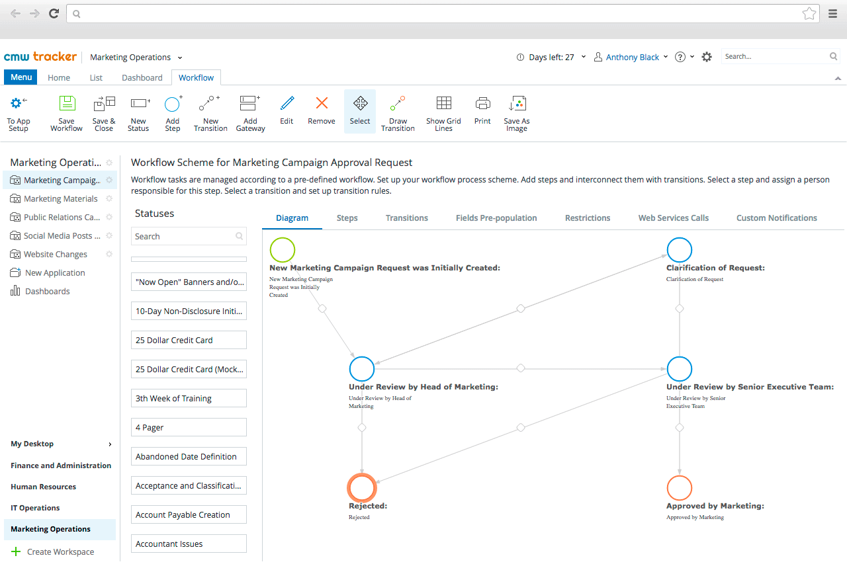Image resolution: width=847 pixels, height=568 pixels.
Task: Click the New Transition icon
Action: (x=210, y=111)
